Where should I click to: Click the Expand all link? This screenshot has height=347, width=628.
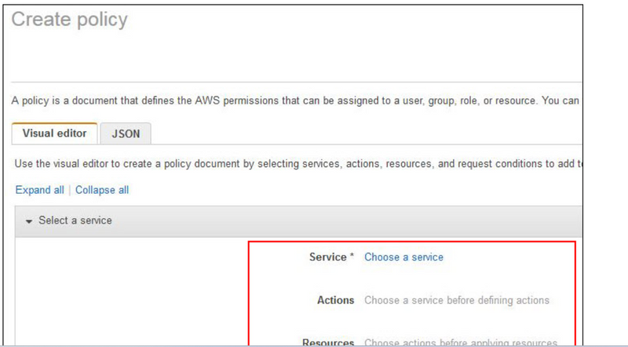[x=39, y=190]
